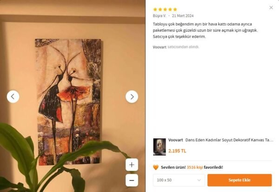Advance to the next review photo
Viewport: 279px width, 192px height.
pyautogui.click(x=132, y=97)
